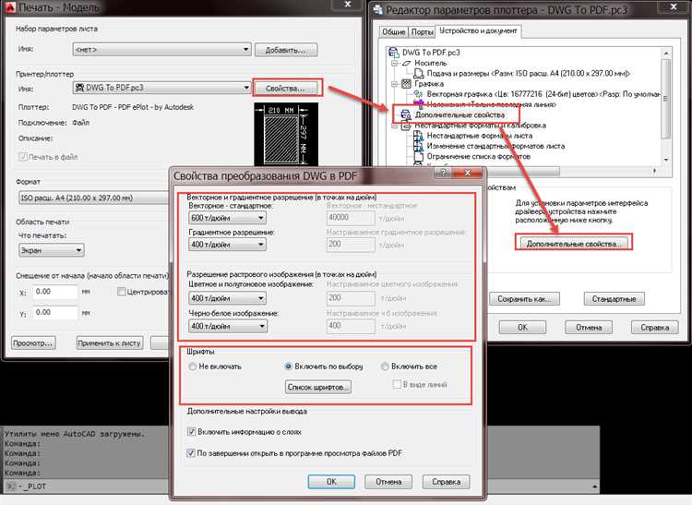Click the plotter editor window title icon
Viewport: 692px width, 505px height.
pos(377,9)
